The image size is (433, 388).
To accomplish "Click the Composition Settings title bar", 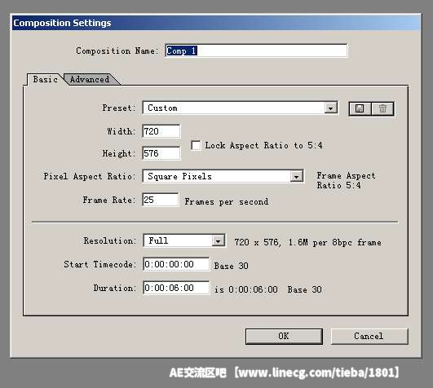I will [x=216, y=23].
